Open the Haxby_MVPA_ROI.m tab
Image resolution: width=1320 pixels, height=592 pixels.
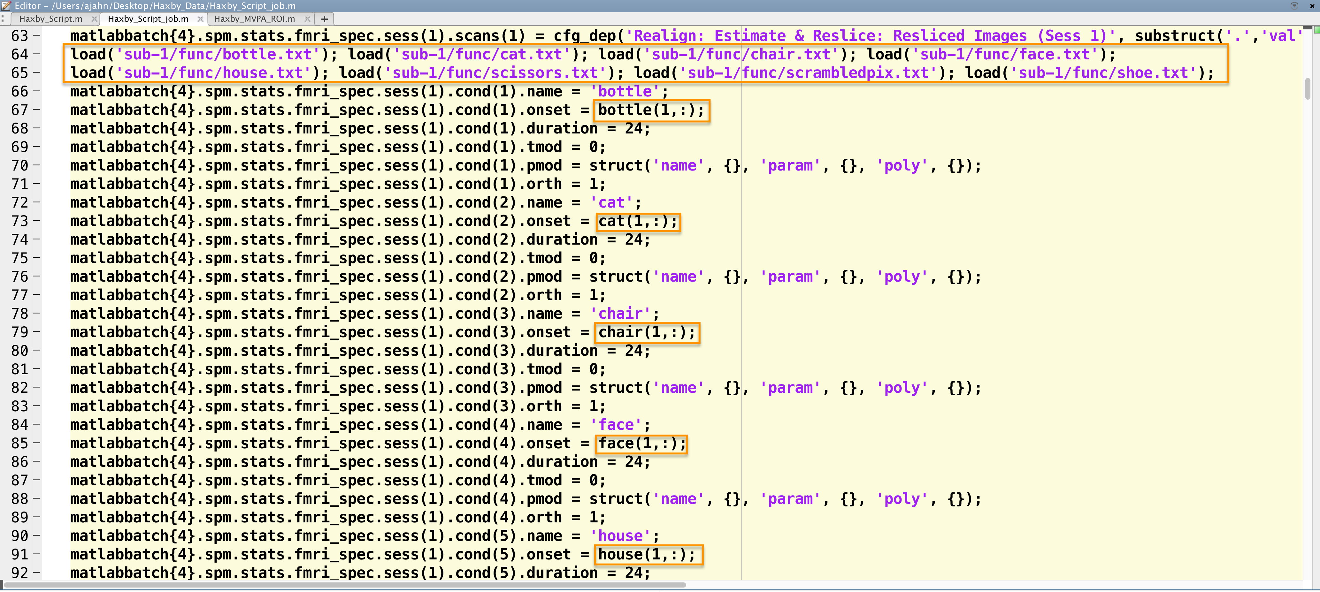click(x=254, y=19)
